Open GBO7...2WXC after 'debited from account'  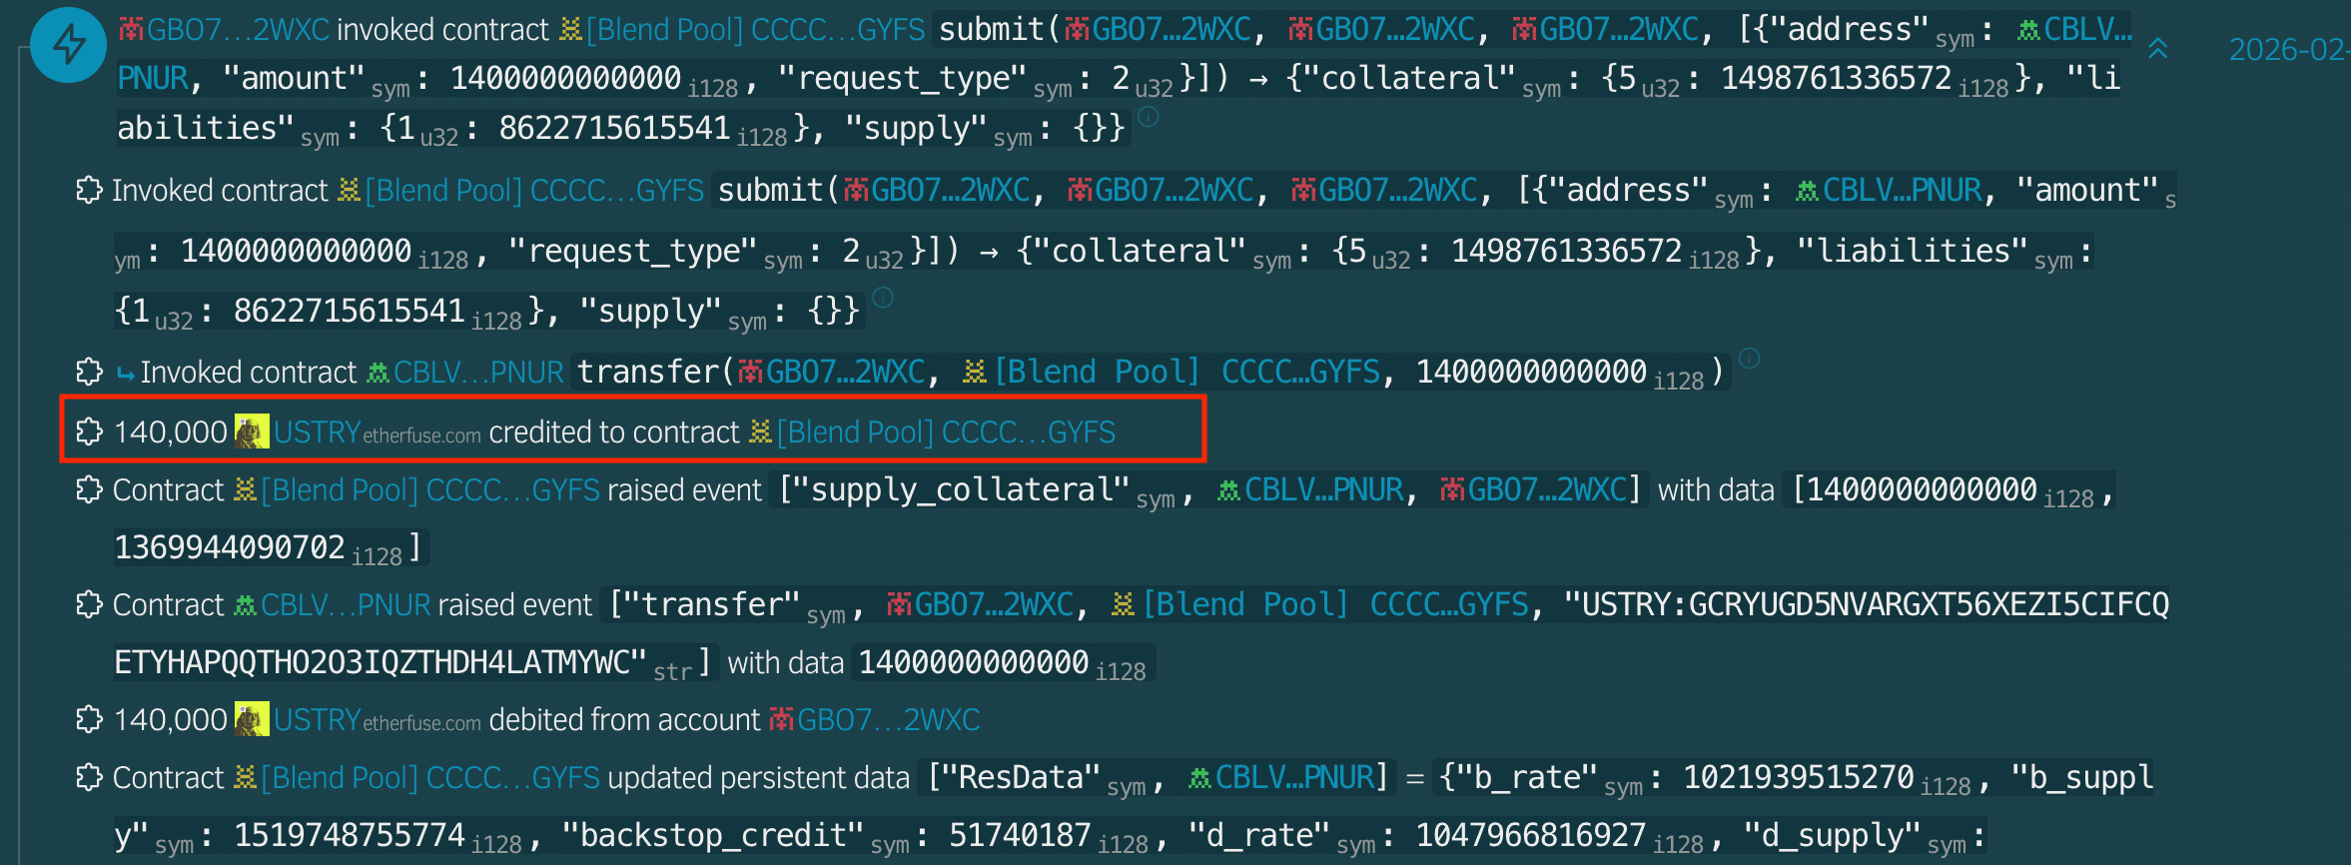(875, 719)
